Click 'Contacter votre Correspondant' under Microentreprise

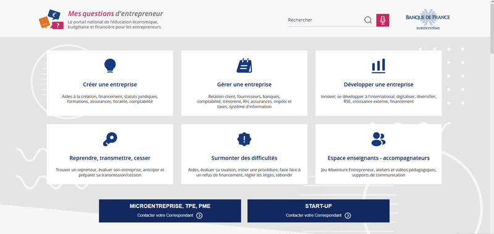point(165,216)
